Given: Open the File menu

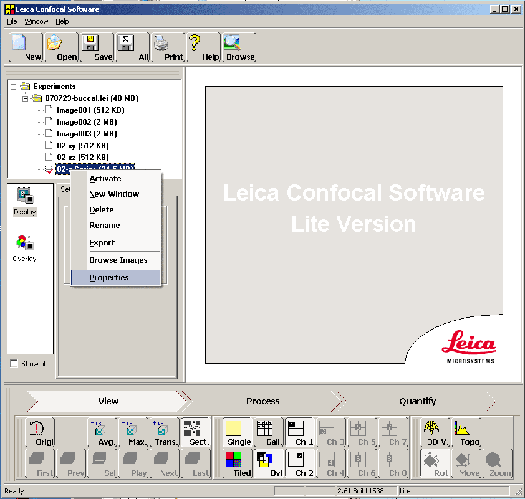Looking at the screenshot, I should click(12, 21).
